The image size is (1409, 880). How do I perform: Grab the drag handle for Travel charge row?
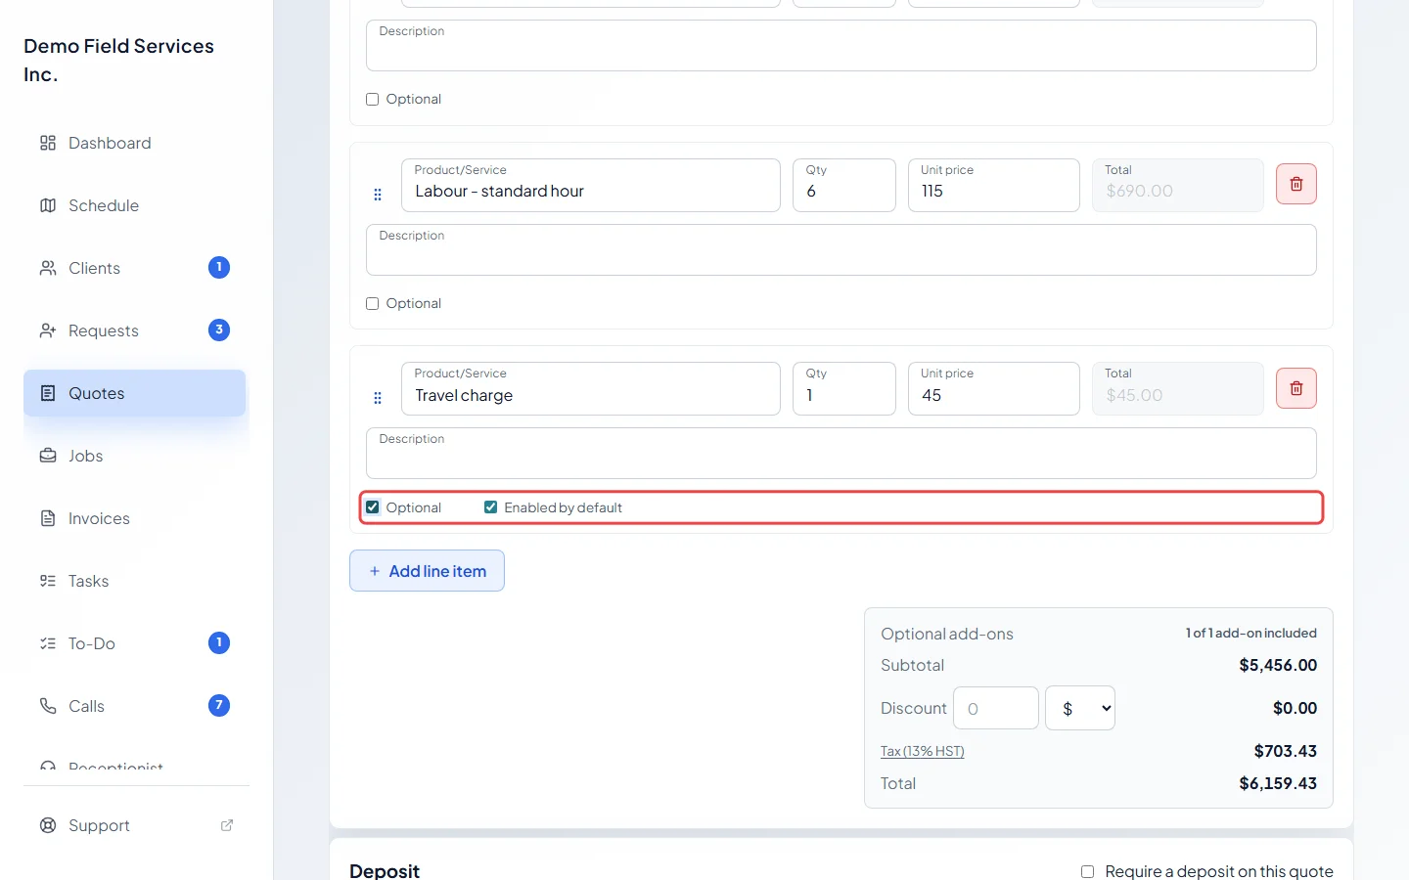[x=378, y=398]
